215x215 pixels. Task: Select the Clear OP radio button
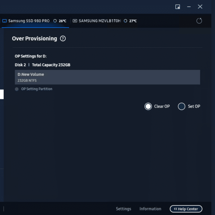(x=148, y=106)
